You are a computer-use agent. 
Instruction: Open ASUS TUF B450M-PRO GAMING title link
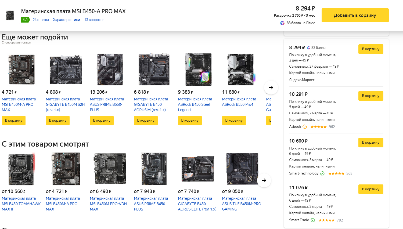pos(242,204)
